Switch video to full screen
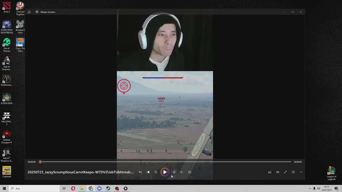342x192 pixels. (285, 172)
